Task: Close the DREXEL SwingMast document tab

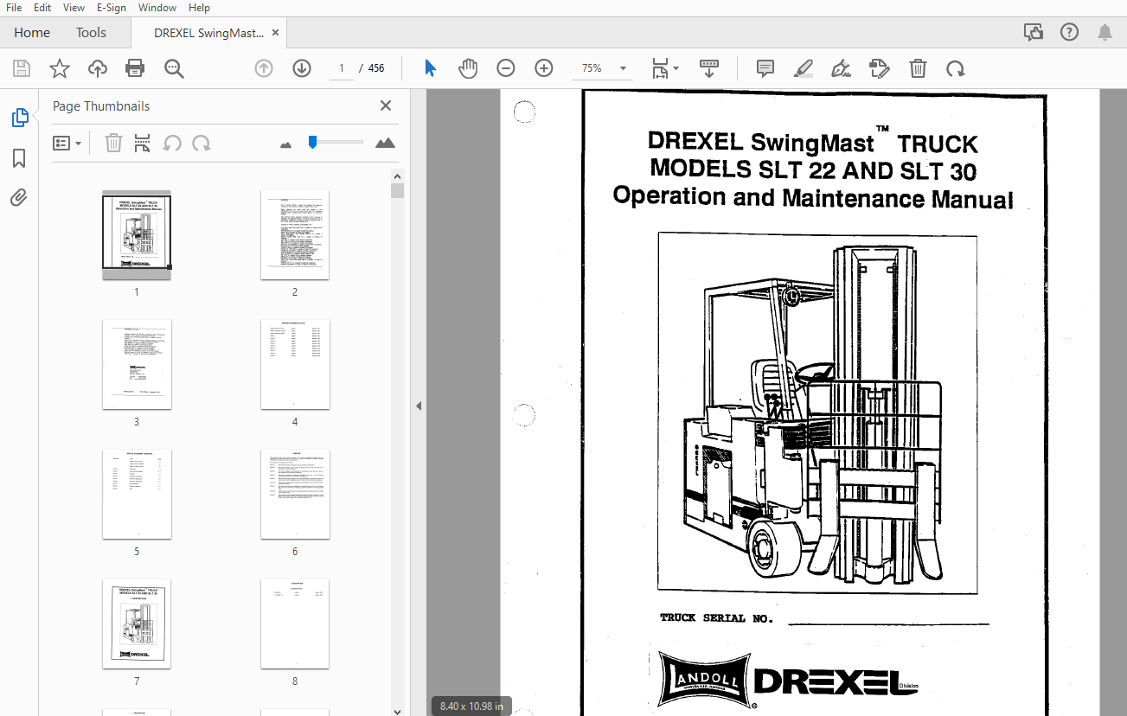Action: point(275,33)
